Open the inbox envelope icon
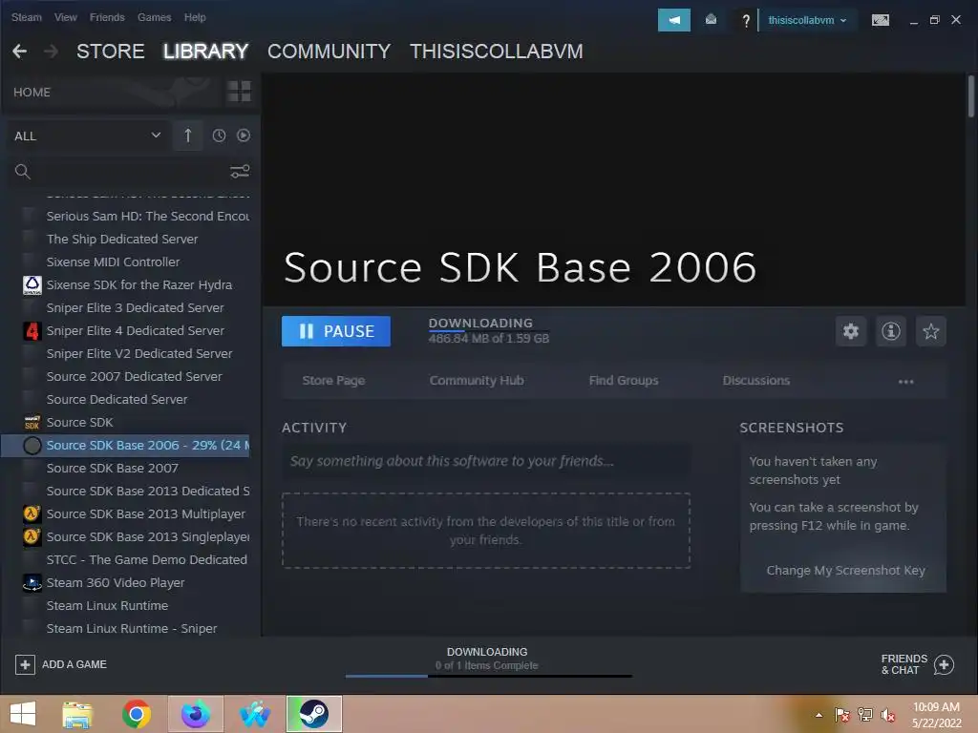978x733 pixels. 711,20
